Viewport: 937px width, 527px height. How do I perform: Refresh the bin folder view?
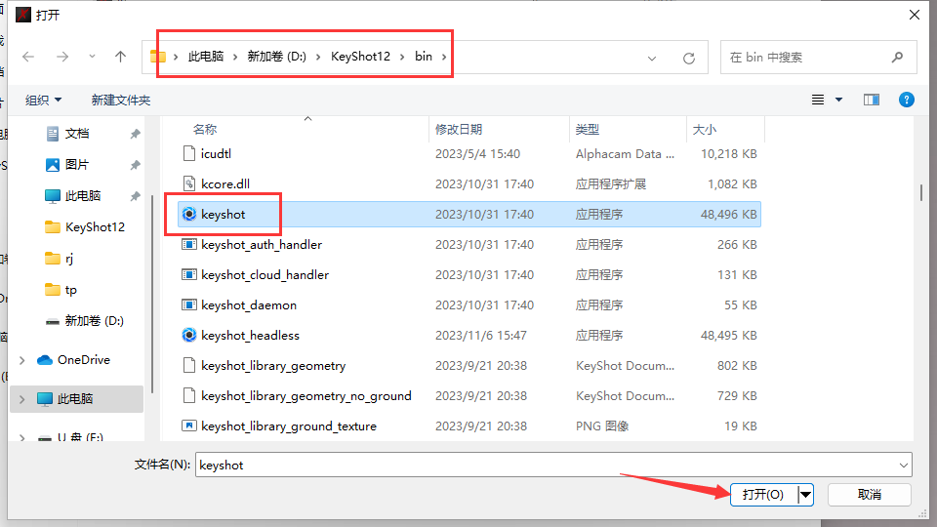689,58
